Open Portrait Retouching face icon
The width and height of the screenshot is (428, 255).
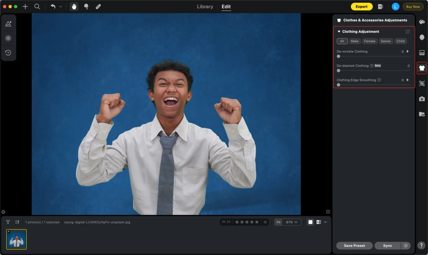point(422,37)
